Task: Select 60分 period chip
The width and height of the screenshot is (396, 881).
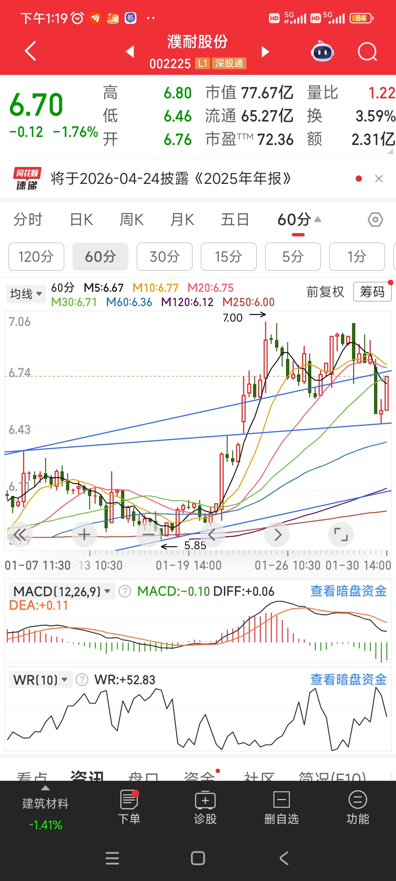Action: coord(100,257)
